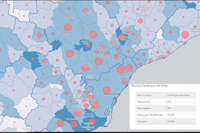200x133 pixels.
Task: Click the value 287 in the table
Action: point(169,108)
